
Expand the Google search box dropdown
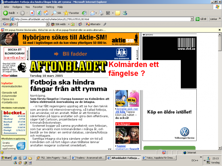[48, 24]
